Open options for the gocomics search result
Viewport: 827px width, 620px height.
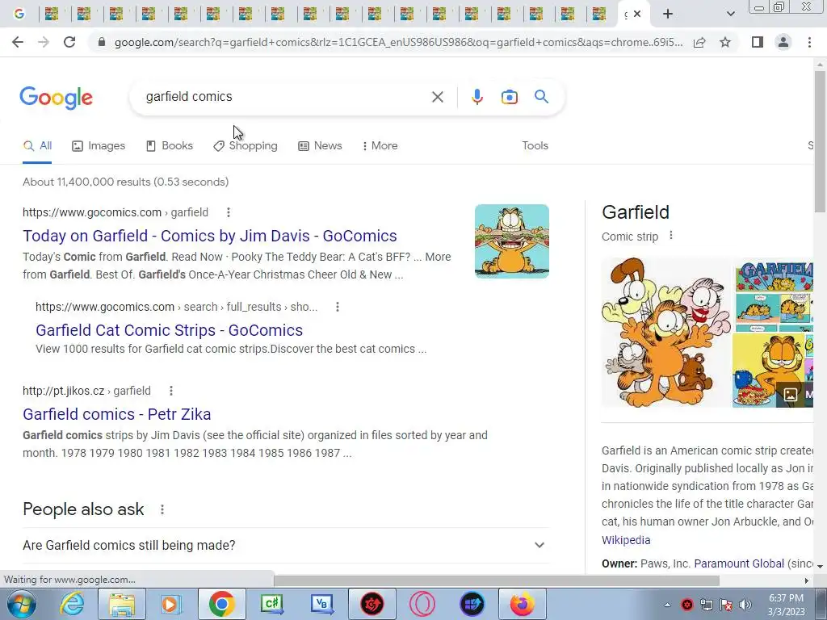click(x=338, y=307)
